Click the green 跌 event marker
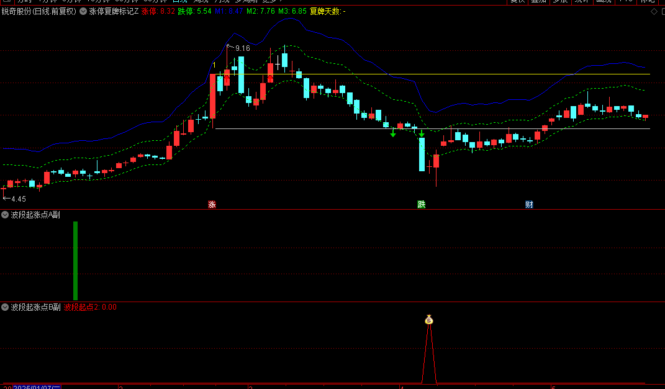 point(421,205)
